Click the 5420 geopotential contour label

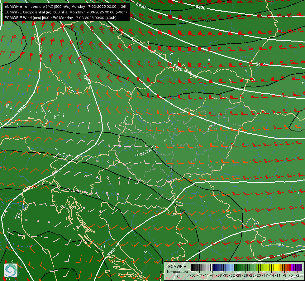pos(141,6)
